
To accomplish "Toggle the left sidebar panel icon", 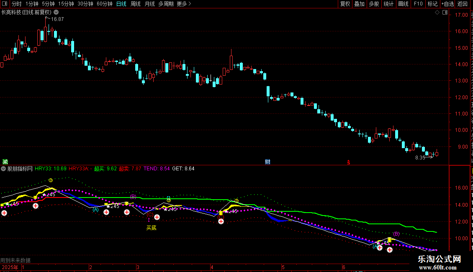I will pos(5,4).
